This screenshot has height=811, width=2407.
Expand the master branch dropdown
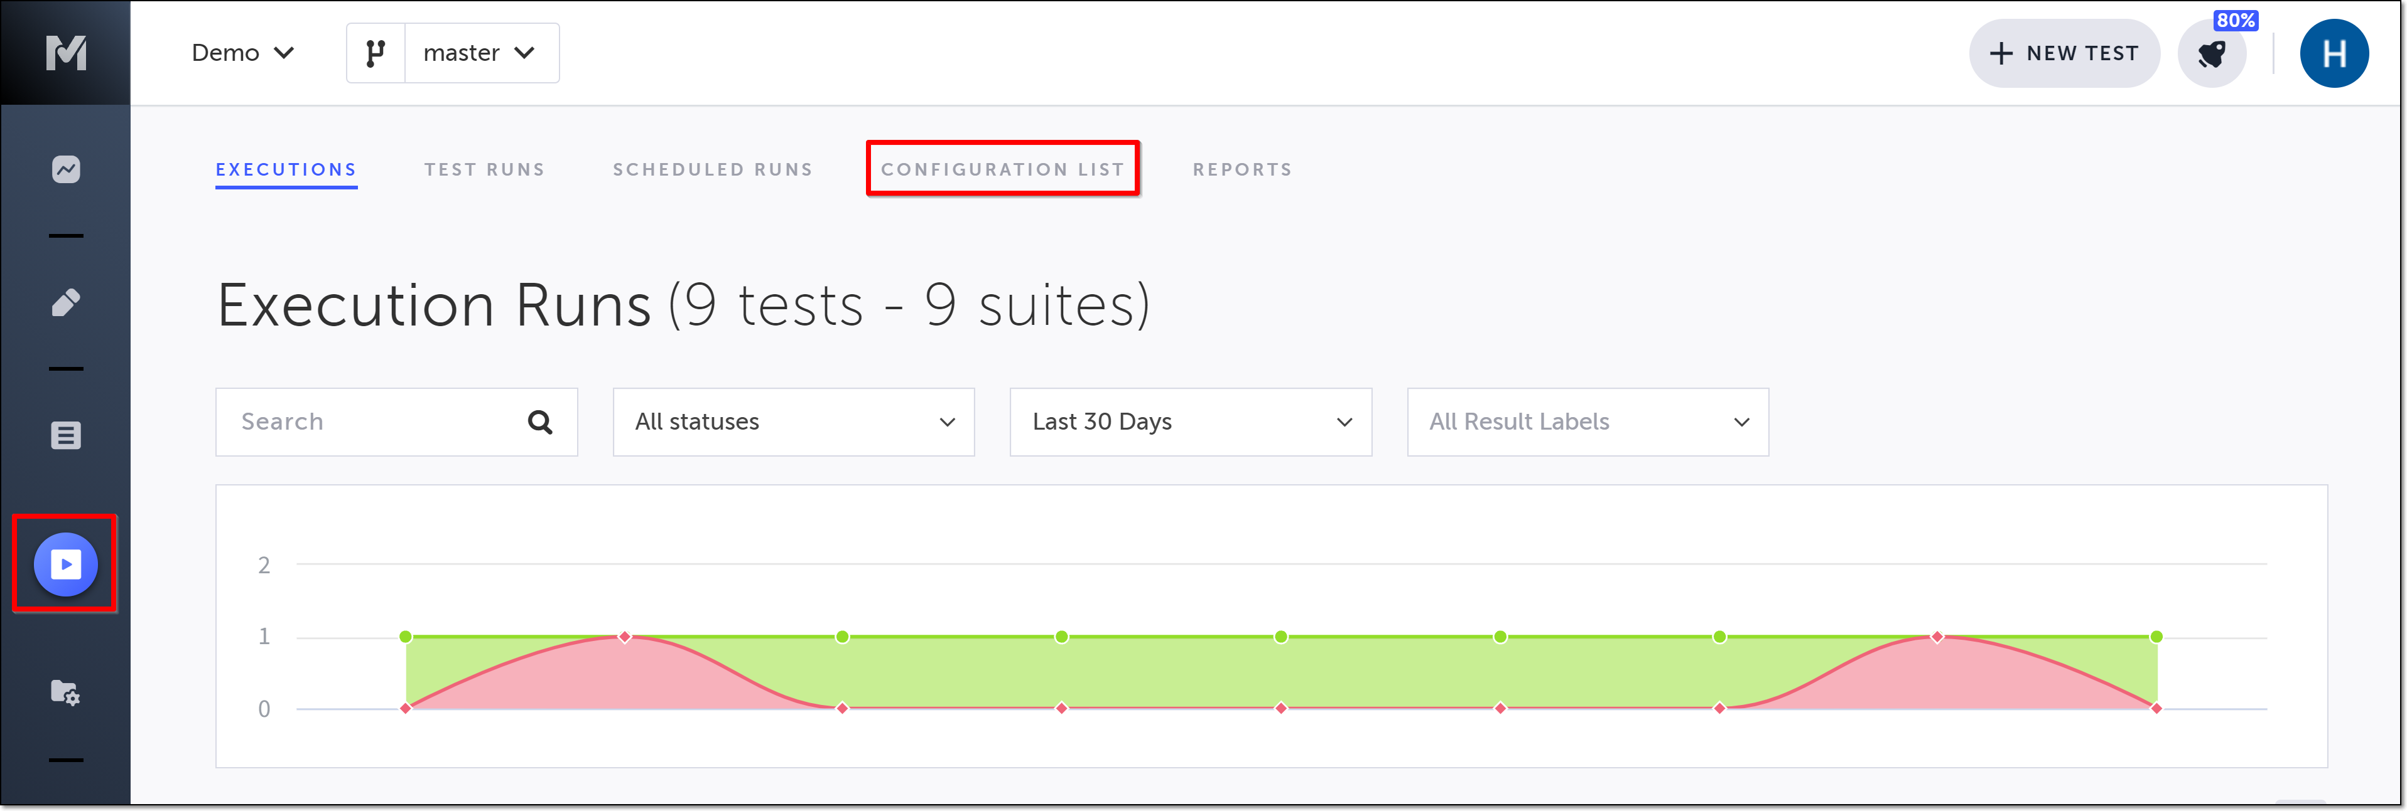click(x=480, y=53)
